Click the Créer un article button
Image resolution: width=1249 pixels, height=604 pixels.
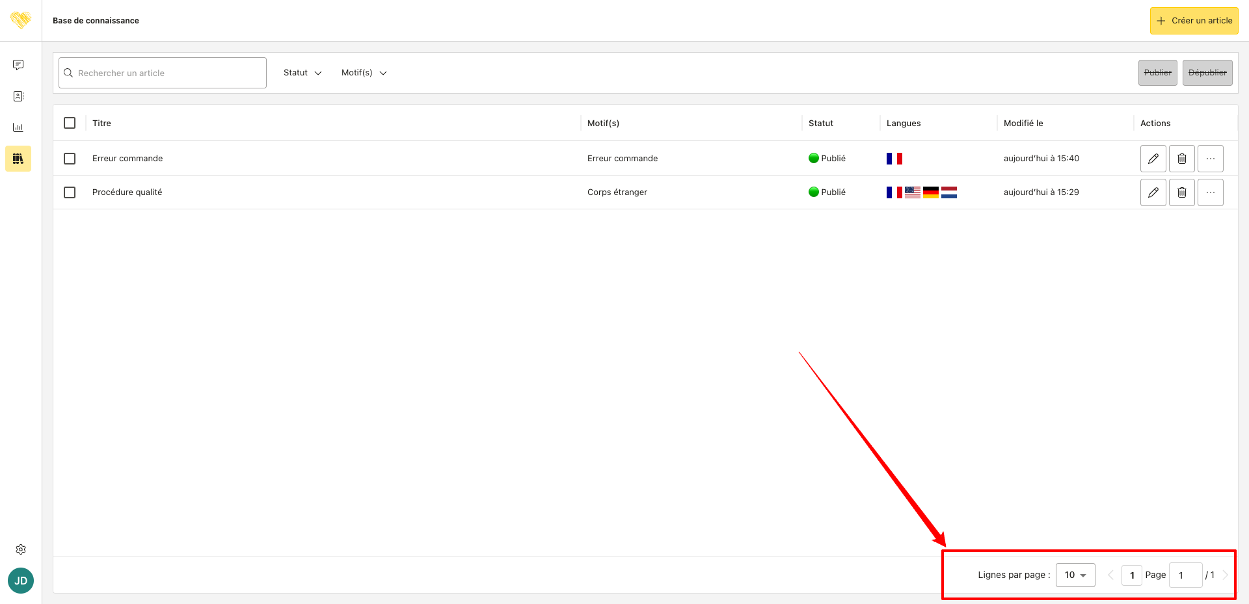click(1194, 21)
